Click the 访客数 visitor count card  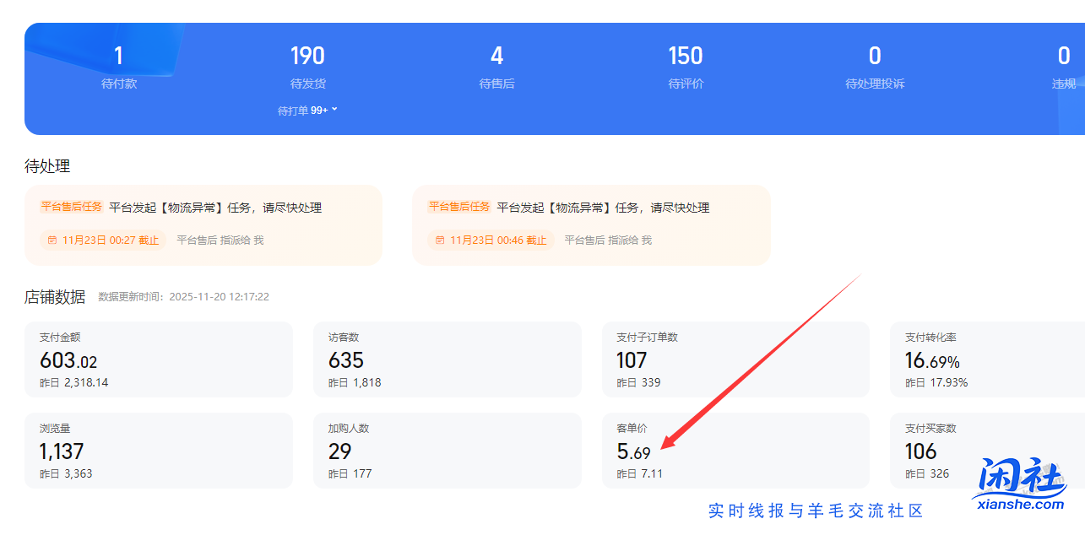click(448, 359)
